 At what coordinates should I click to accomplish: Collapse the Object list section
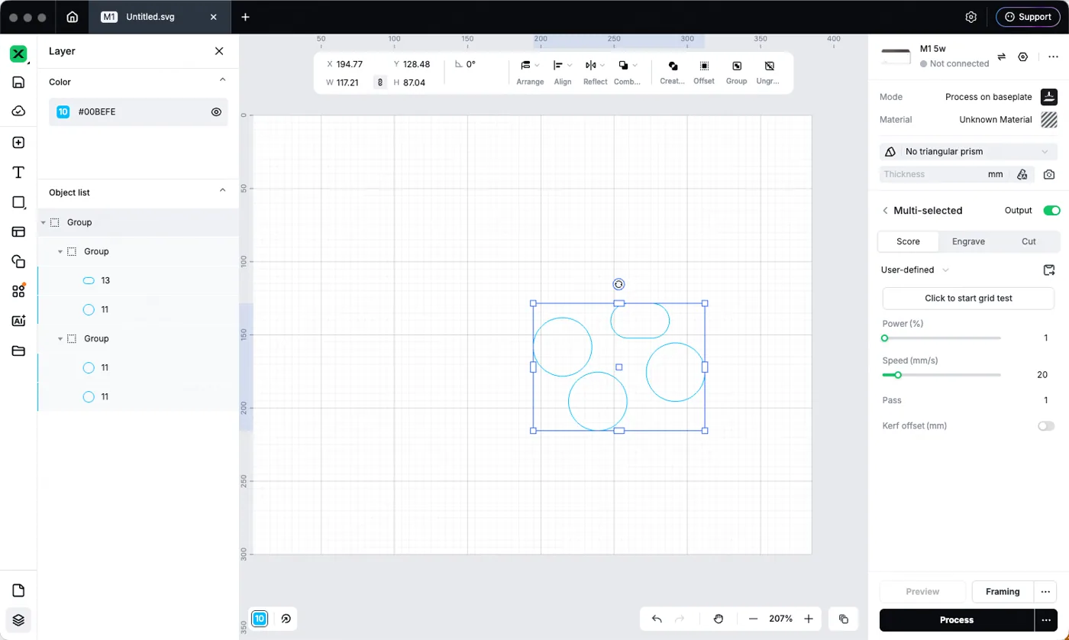tap(222, 190)
